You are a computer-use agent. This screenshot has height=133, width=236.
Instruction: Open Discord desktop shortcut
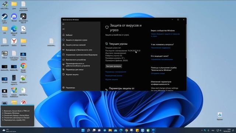[14, 17]
